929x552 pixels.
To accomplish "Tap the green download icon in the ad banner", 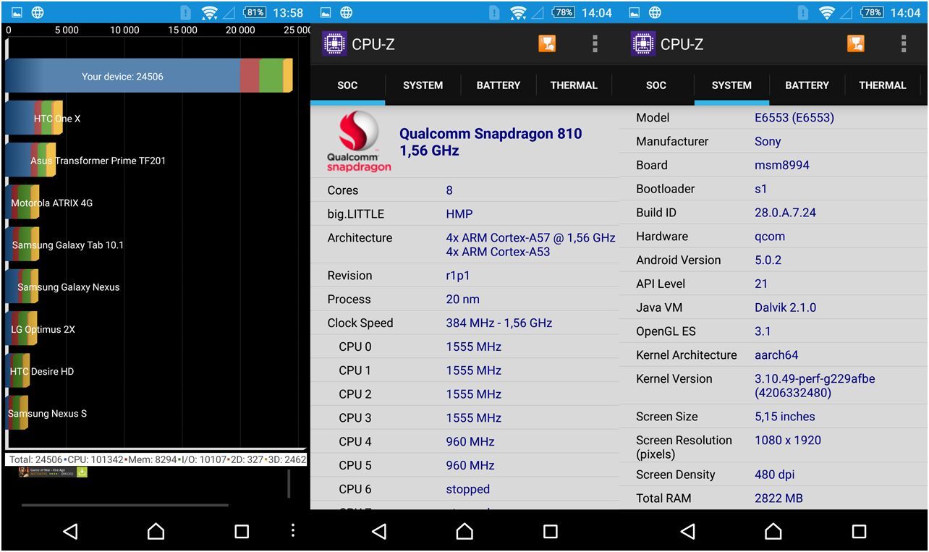I will (x=82, y=472).
